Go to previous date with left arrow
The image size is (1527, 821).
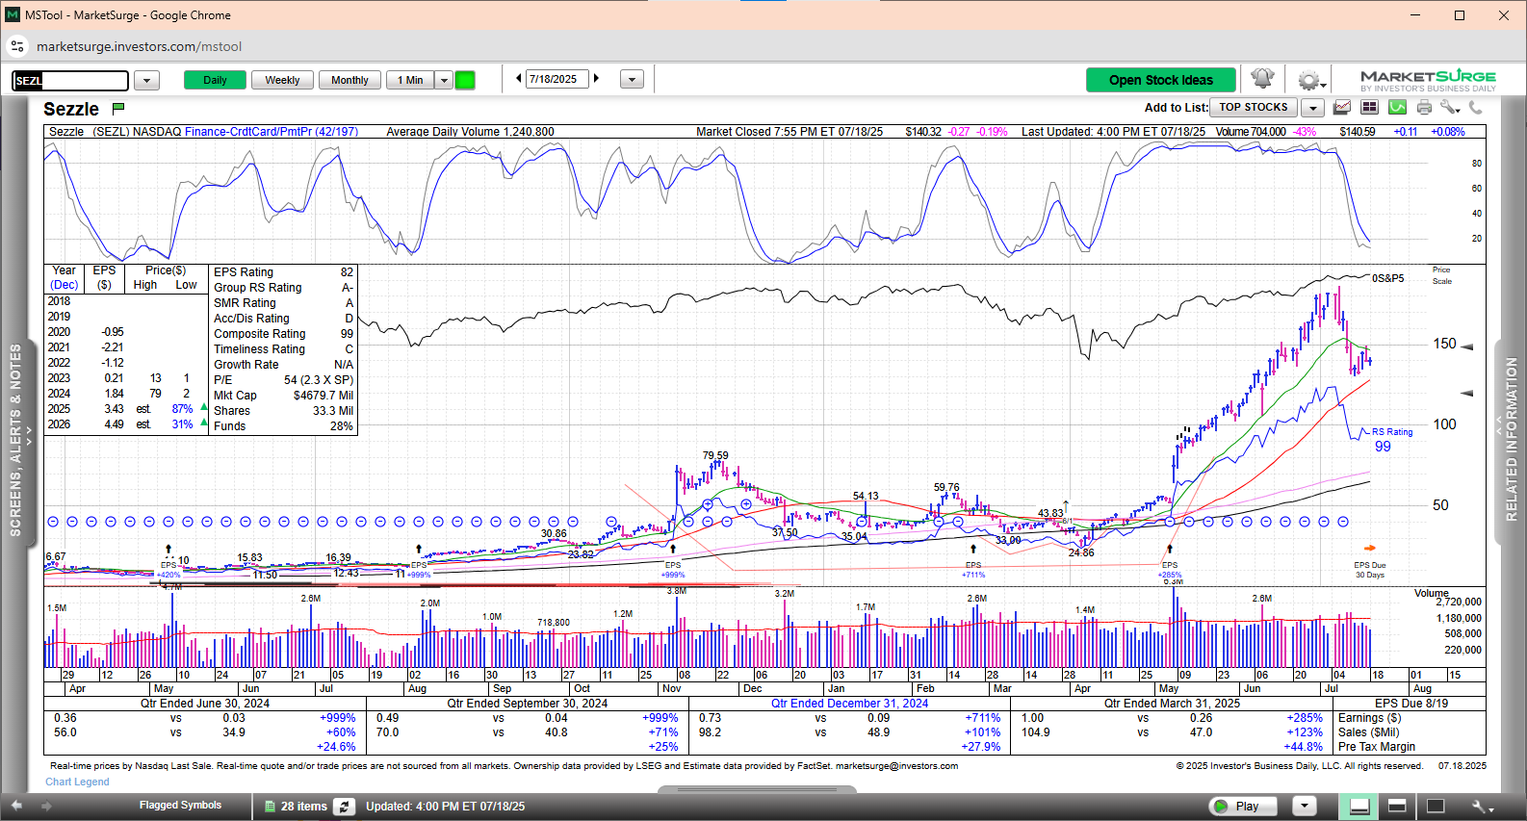coord(519,79)
